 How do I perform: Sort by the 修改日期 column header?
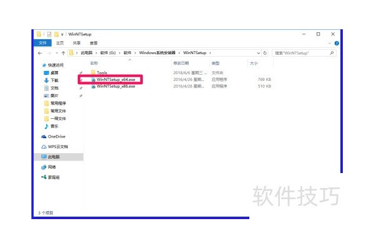point(181,63)
